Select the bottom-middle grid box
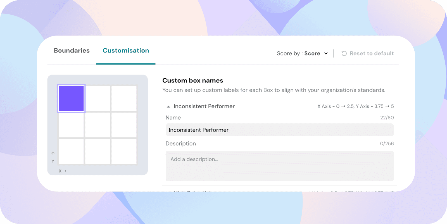 (x=98, y=151)
